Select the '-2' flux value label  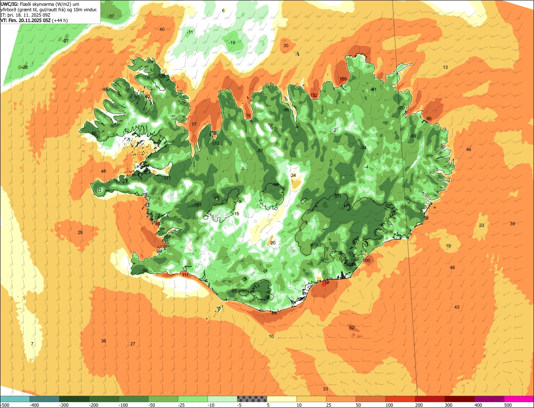(x=334, y=131)
